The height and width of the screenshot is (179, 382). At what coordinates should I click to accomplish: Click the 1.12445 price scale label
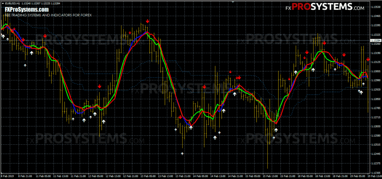point(375,154)
